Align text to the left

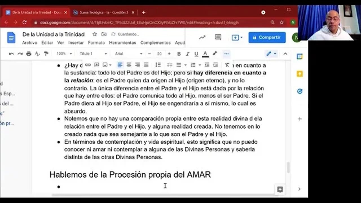coord(120,65)
